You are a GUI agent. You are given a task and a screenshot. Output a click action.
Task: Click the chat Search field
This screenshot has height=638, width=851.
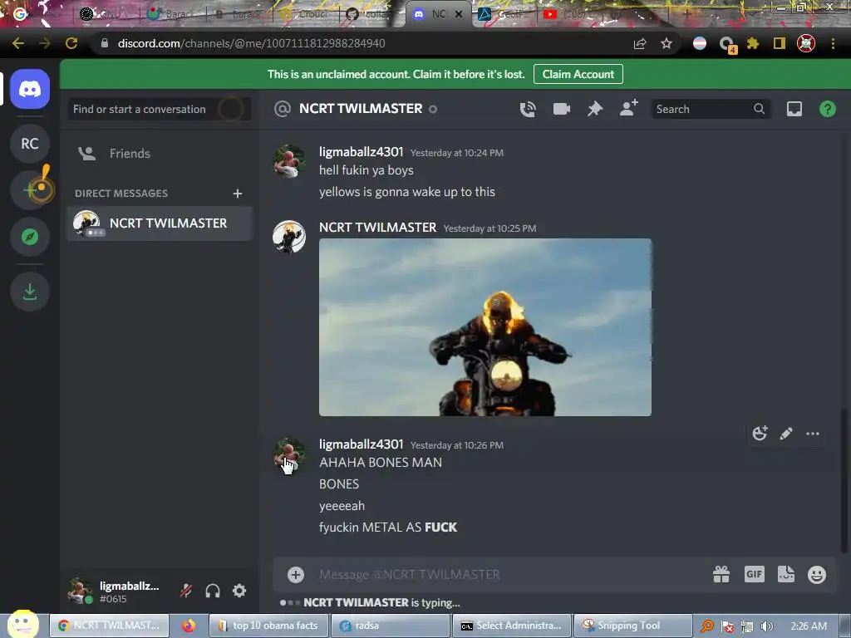click(710, 109)
